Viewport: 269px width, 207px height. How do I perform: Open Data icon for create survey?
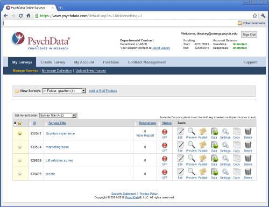tap(214, 174)
